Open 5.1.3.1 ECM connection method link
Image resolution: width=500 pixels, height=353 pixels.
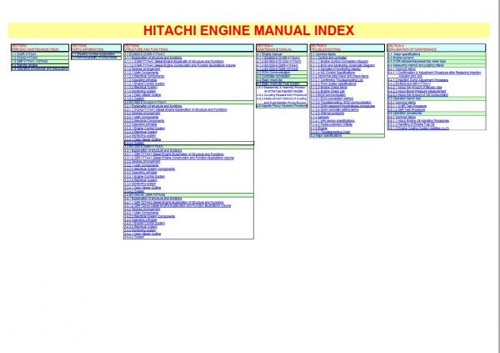[x=332, y=98]
